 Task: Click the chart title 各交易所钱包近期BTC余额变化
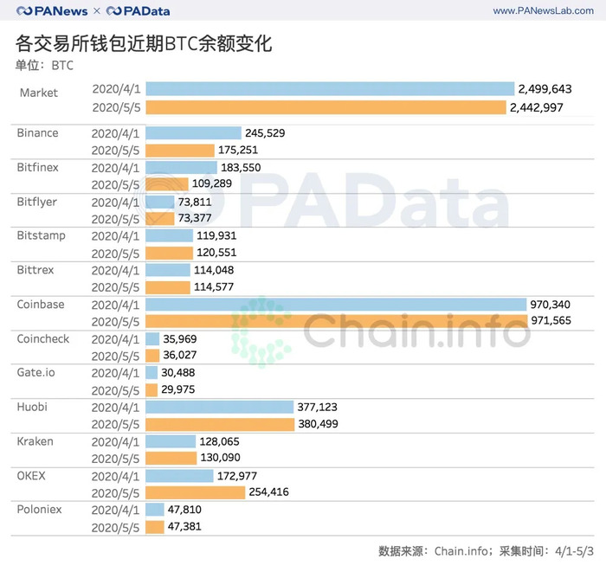point(144,43)
